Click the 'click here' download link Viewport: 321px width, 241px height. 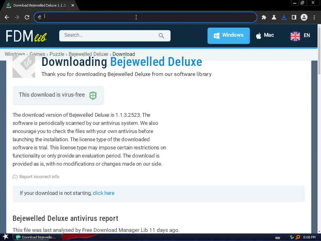(103, 193)
